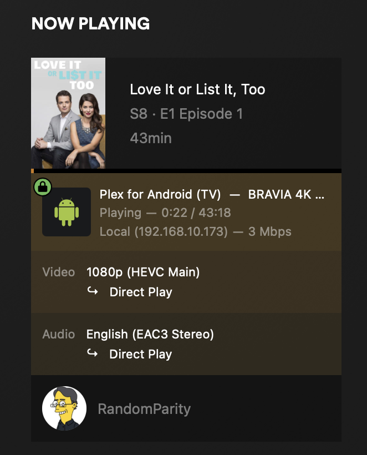Open the show title Love It or List It, Too
The image size is (367, 455).
pyautogui.click(x=197, y=89)
